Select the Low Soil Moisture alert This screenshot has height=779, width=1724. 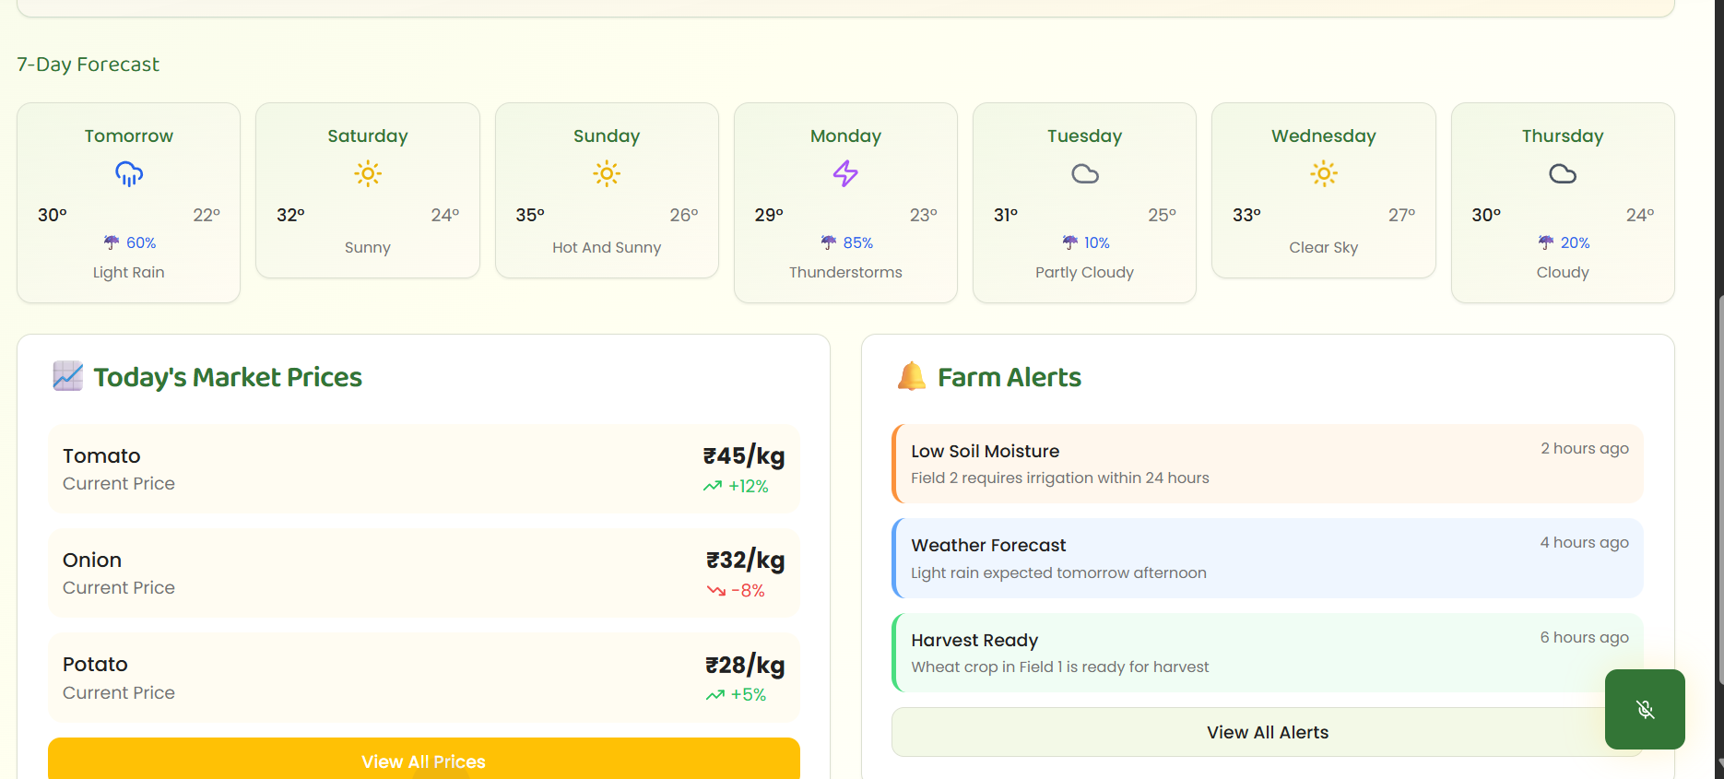coord(1267,464)
